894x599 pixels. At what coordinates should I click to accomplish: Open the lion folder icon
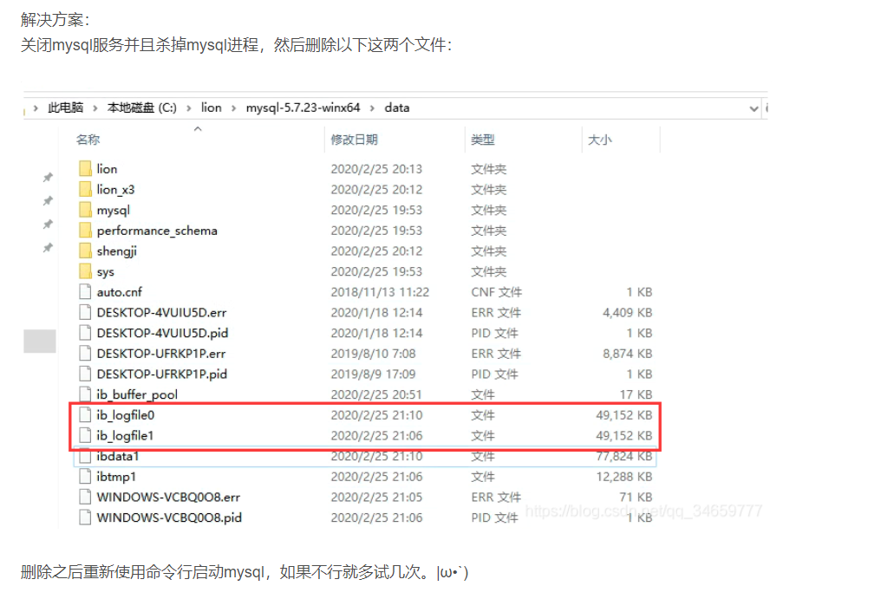click(x=87, y=168)
